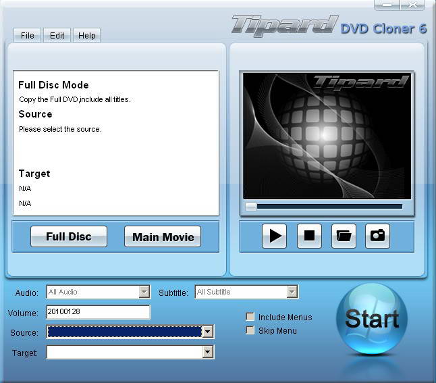
Task: Open the Help menu
Action: tap(87, 36)
